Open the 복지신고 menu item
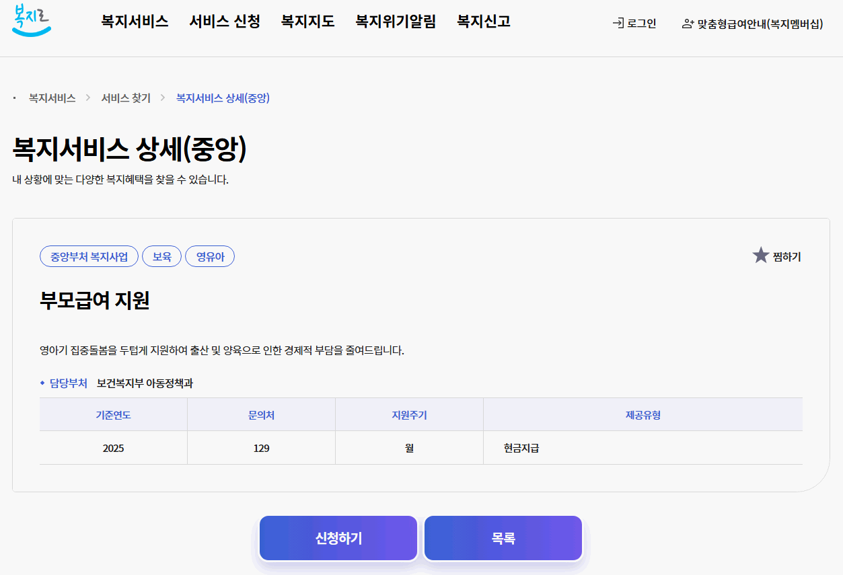This screenshot has width=843, height=575. tap(482, 22)
